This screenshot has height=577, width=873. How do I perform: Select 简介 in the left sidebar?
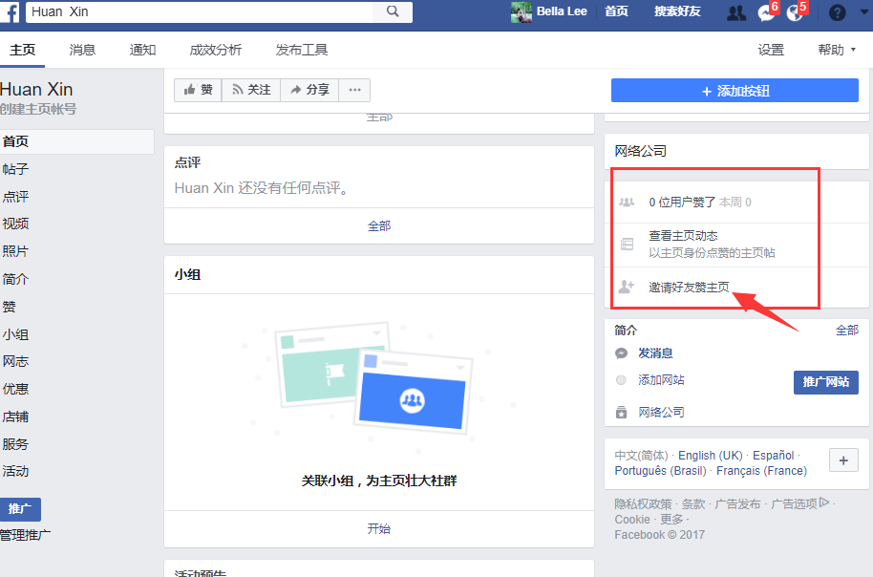15,279
